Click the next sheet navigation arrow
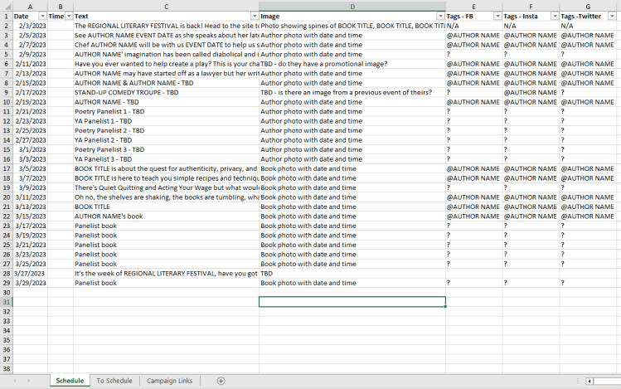The height and width of the screenshot is (389, 621). [30, 381]
